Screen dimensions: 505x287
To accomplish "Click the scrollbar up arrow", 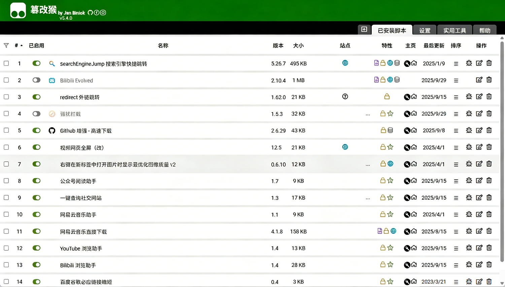I will [502, 38].
